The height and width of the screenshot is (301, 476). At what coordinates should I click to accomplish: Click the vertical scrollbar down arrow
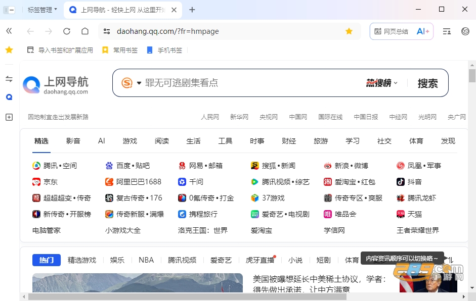pos(472,288)
